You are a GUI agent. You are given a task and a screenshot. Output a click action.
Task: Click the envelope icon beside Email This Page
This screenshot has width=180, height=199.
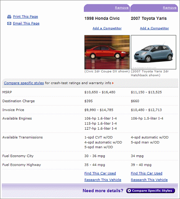9,23
